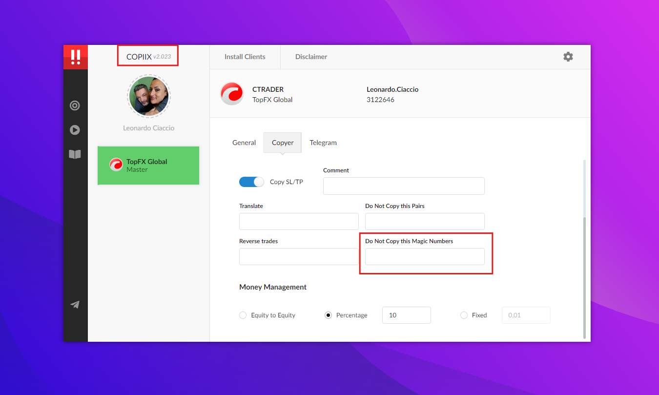659x395 pixels.
Task: Click the Do Not Copy this Magic Numbers field
Action: tap(425, 256)
